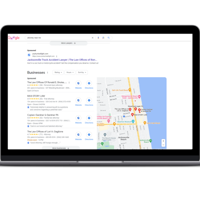The image size is (200, 200).
Task: Click Directions icon for MAX STORY LAW
Action: tap(89, 100)
